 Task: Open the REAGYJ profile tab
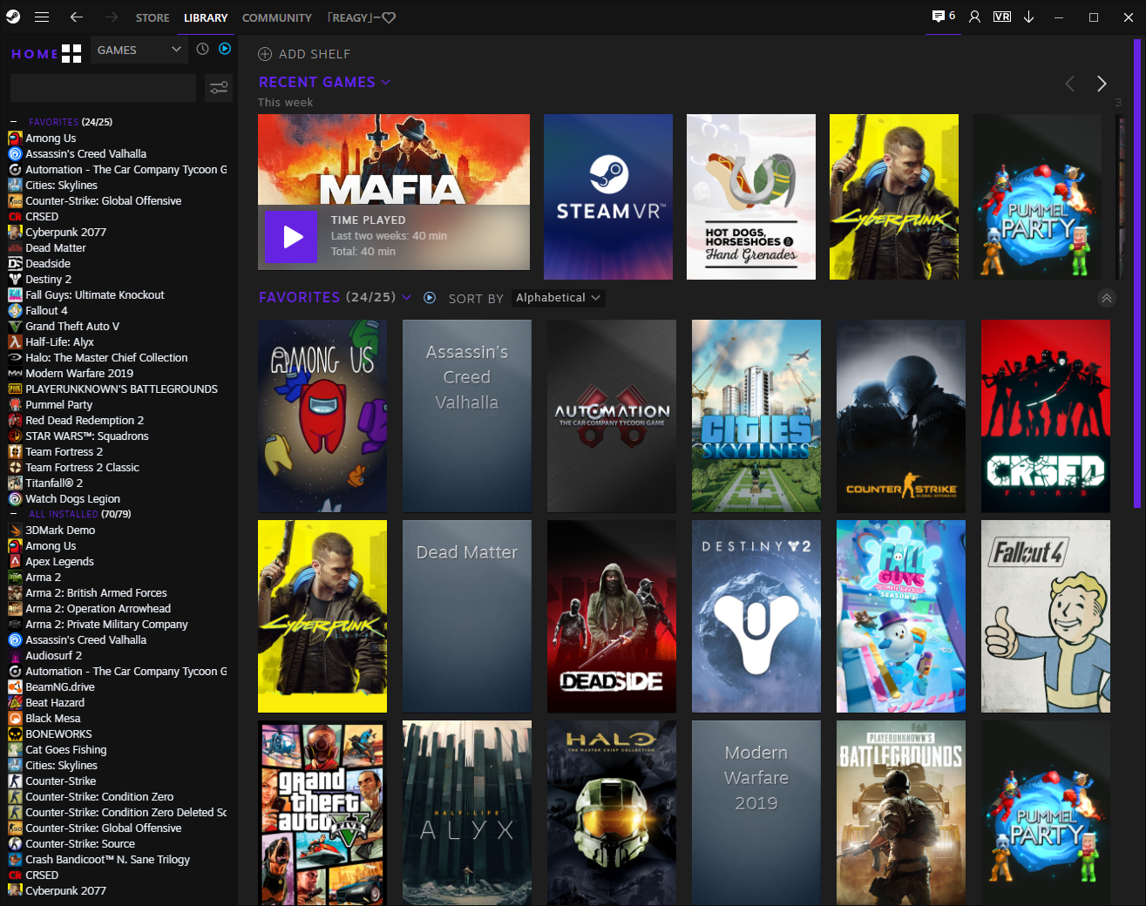pyautogui.click(x=362, y=17)
